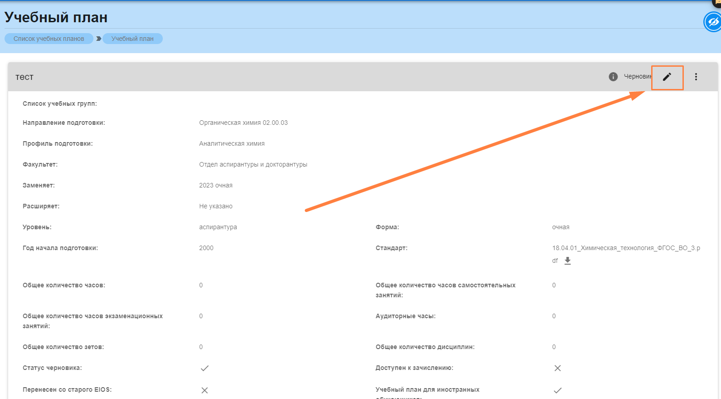Image resolution: width=721 pixels, height=399 pixels.
Task: Click the Доступен к зачислению cross icon
Action: click(x=557, y=368)
